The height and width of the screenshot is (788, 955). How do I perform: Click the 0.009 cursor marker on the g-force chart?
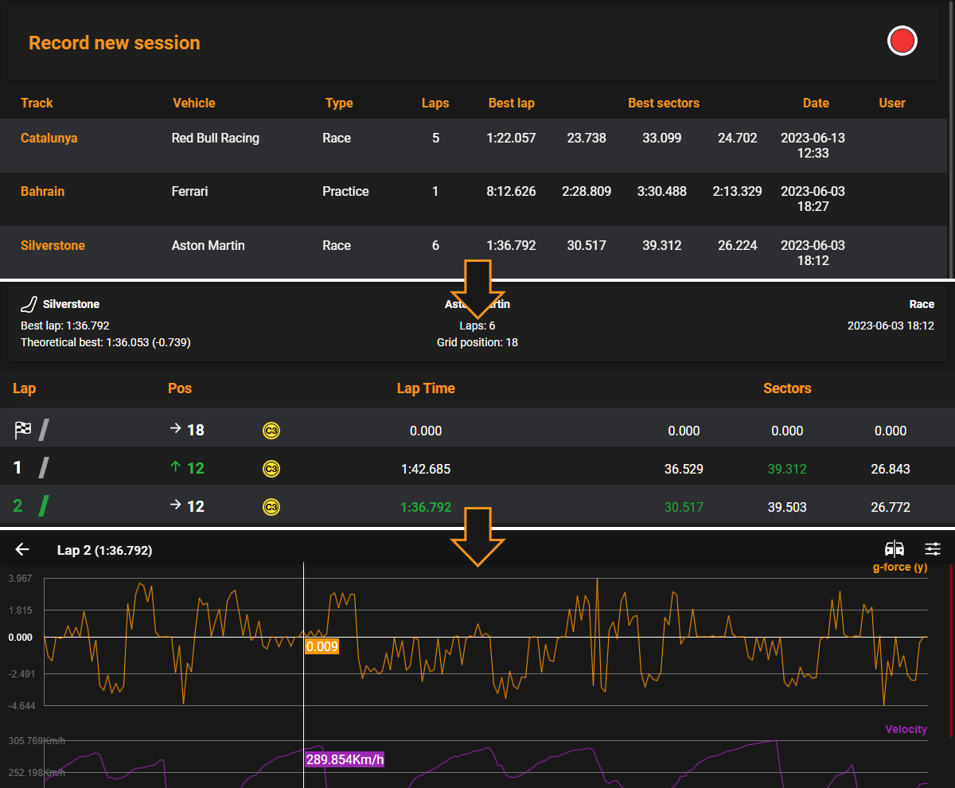(322, 646)
